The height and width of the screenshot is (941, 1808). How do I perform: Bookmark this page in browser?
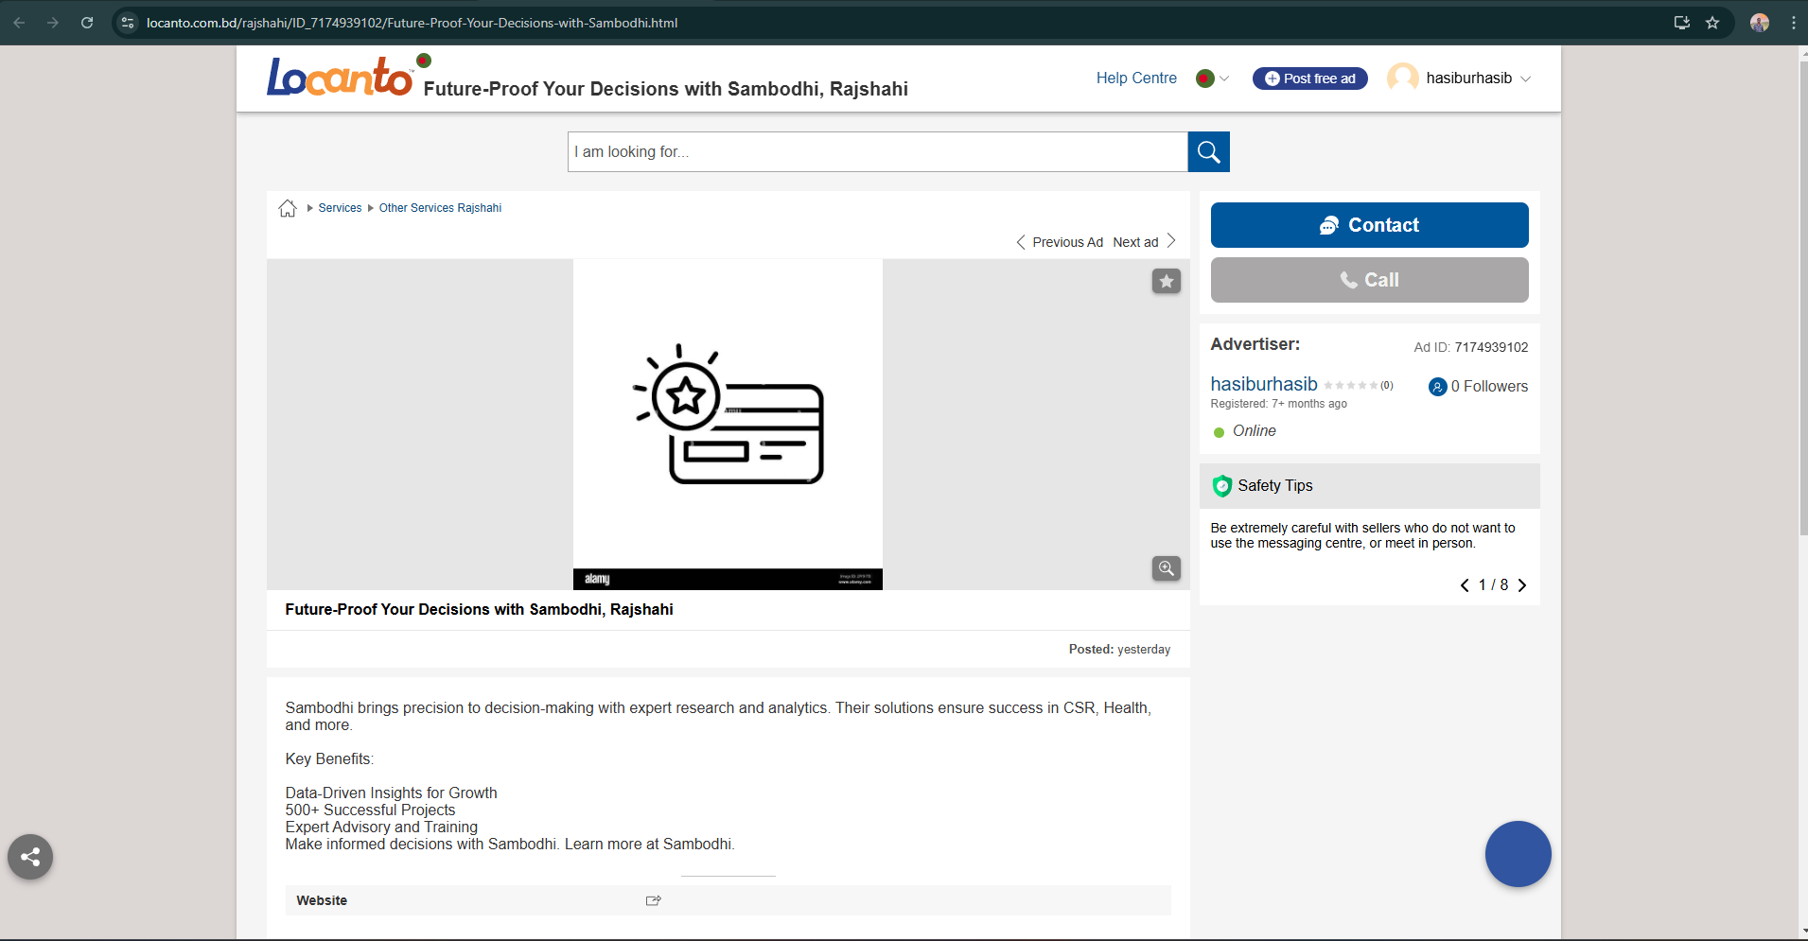click(x=1712, y=23)
